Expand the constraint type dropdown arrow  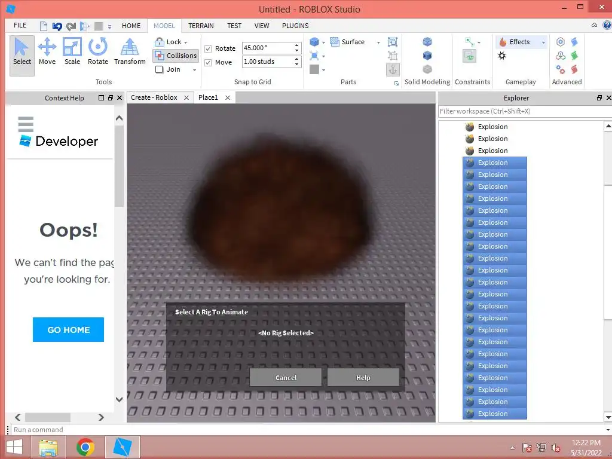click(479, 42)
